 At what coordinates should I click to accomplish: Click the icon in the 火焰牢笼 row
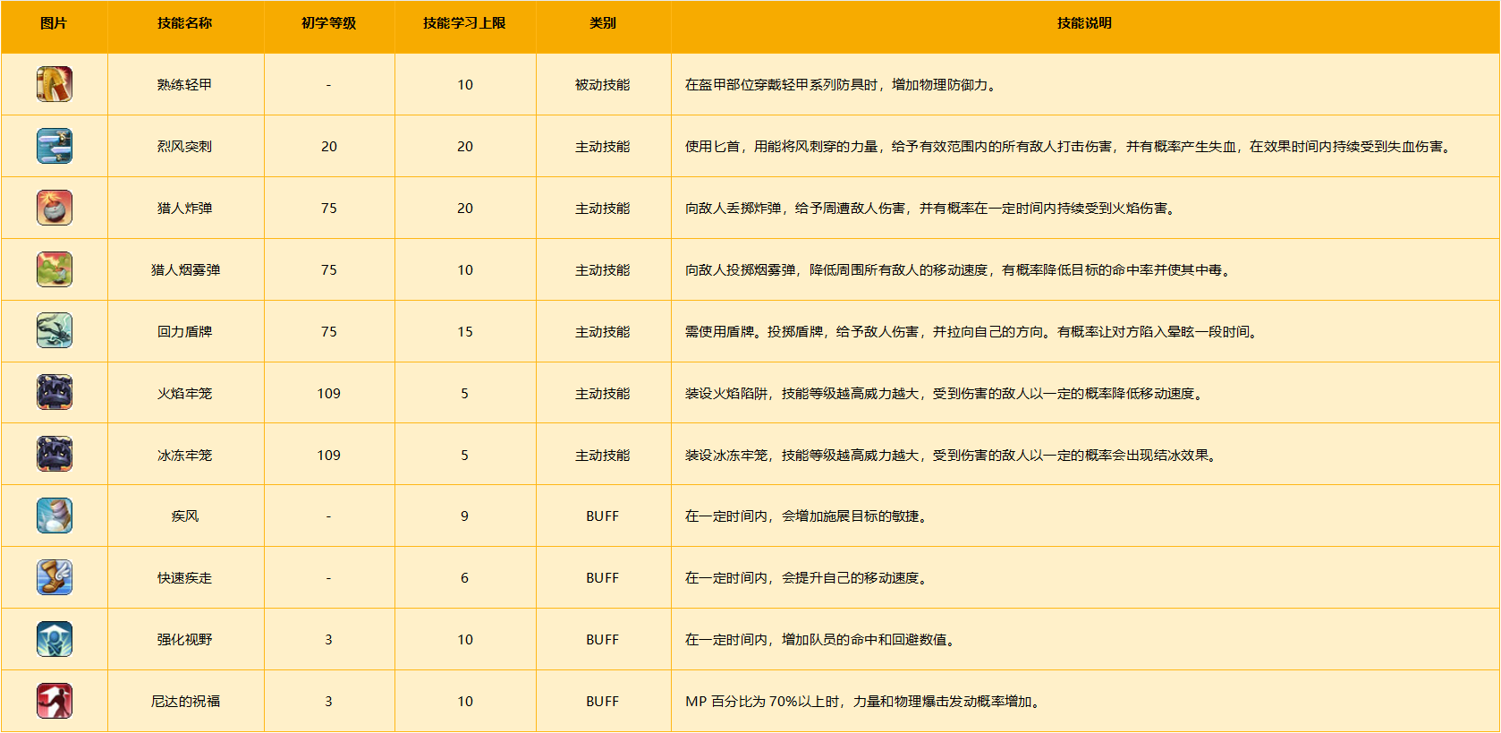click(x=55, y=393)
